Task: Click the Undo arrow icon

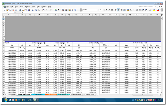Action: 47,10
